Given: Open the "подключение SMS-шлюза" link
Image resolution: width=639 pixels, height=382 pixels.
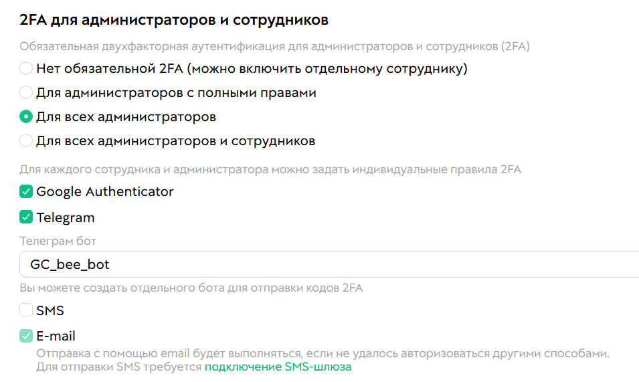Looking at the screenshot, I should tap(278, 367).
